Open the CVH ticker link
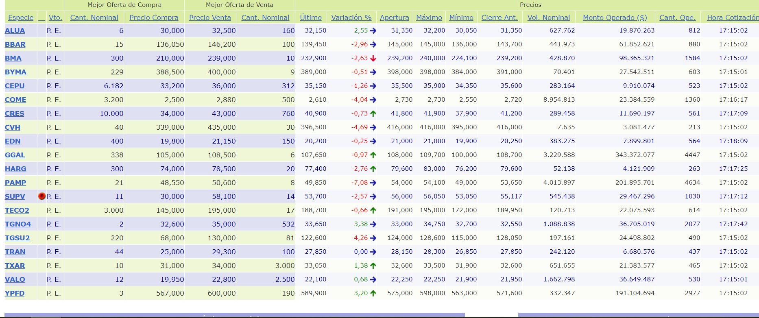 click(13, 127)
